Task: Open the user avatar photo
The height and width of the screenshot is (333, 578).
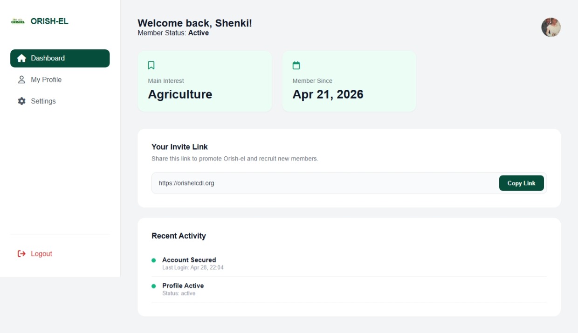Action: 550,27
